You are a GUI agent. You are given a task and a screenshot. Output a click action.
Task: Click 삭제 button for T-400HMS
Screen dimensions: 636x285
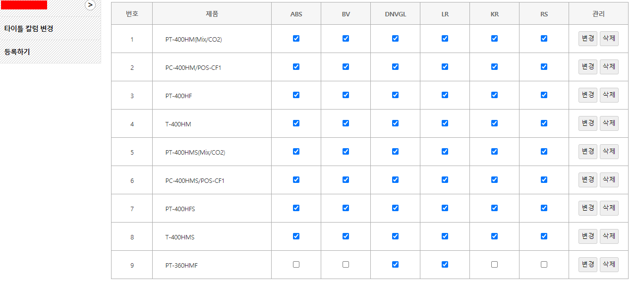tap(609, 236)
